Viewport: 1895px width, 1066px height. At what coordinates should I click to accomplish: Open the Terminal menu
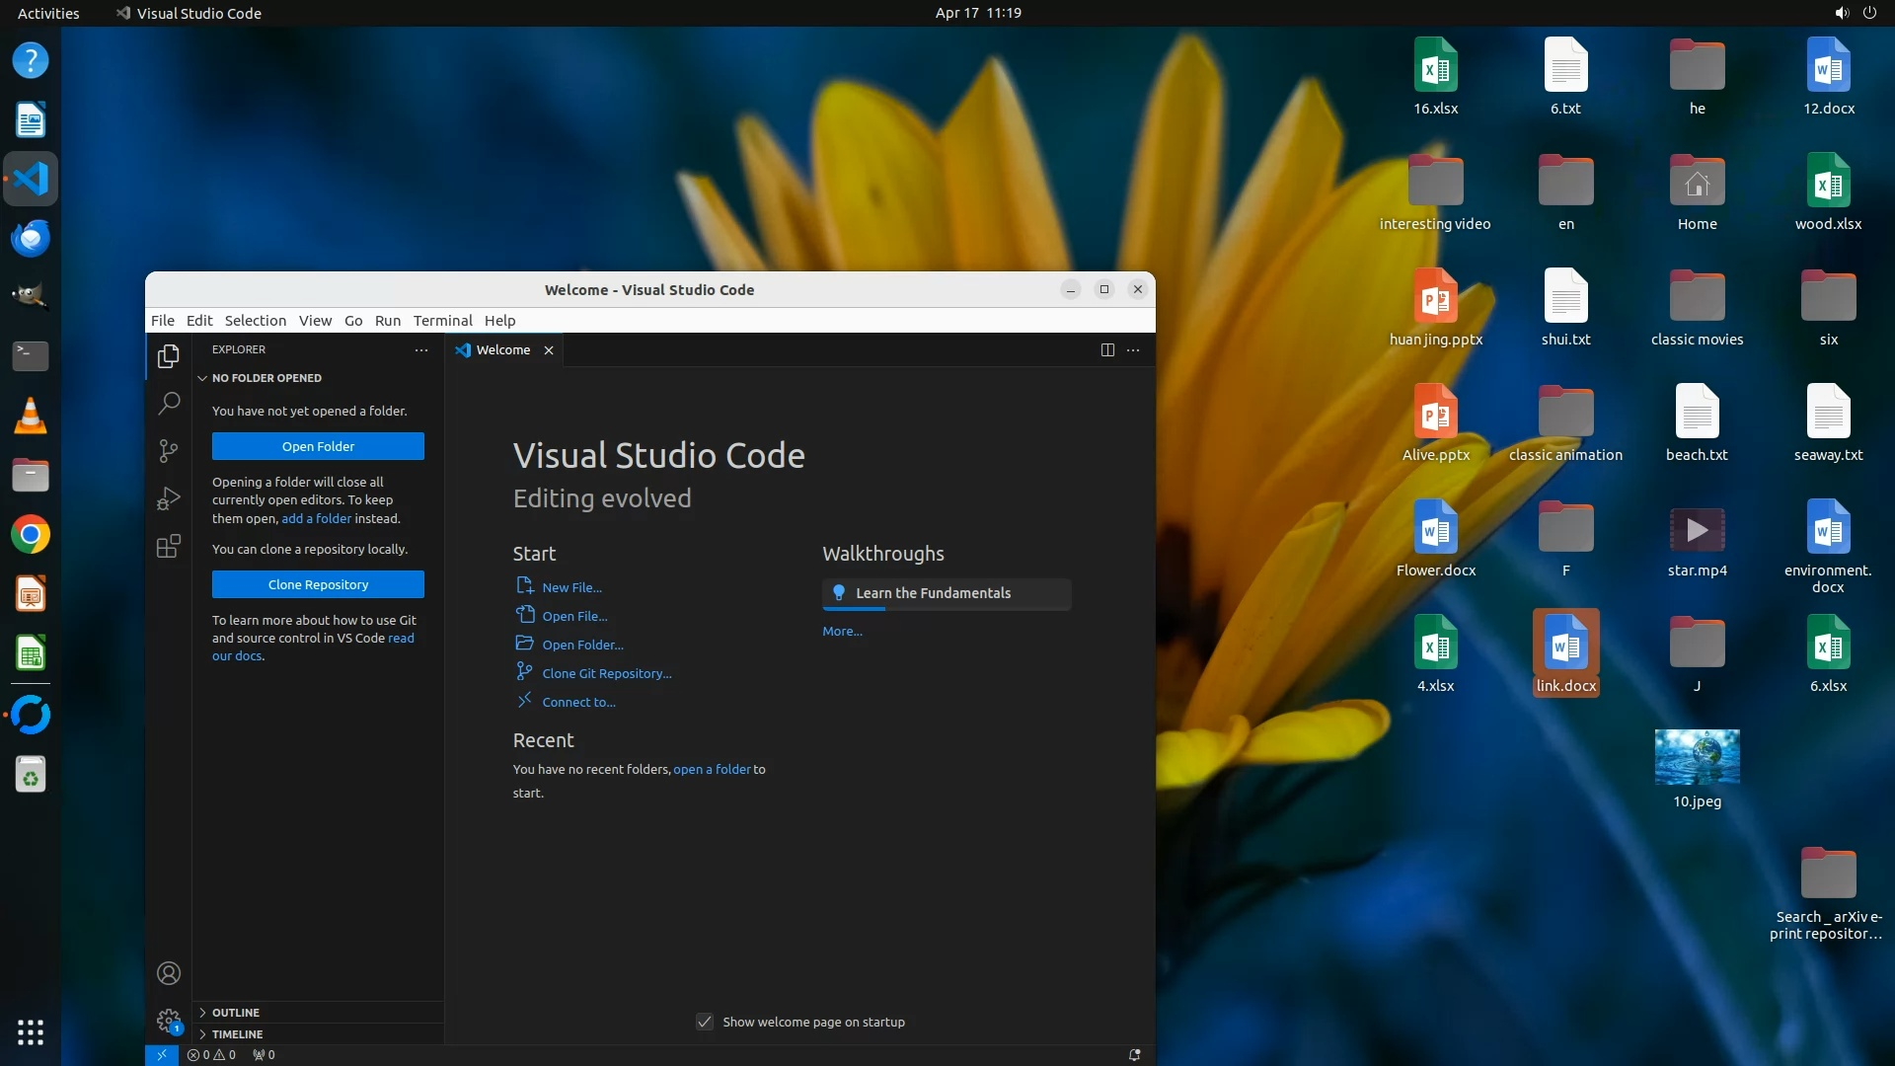click(442, 321)
